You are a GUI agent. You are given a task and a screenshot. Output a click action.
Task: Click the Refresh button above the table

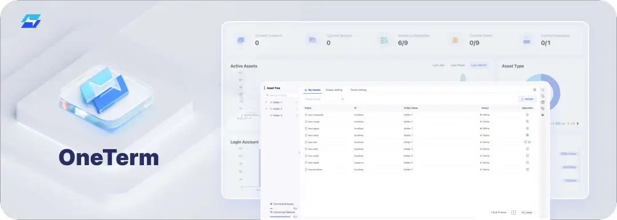coord(527,99)
